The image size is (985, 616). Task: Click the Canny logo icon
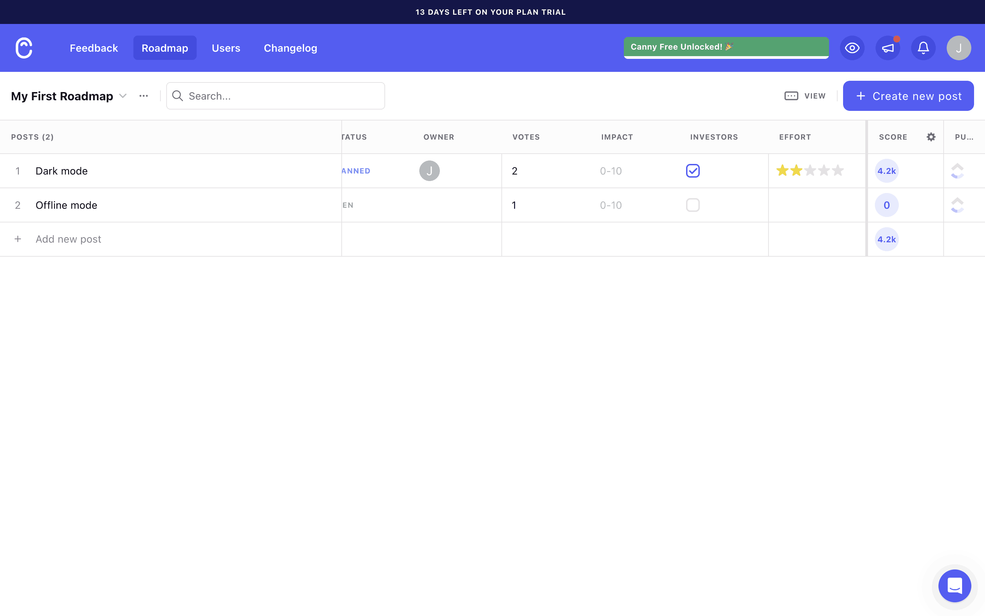click(24, 48)
